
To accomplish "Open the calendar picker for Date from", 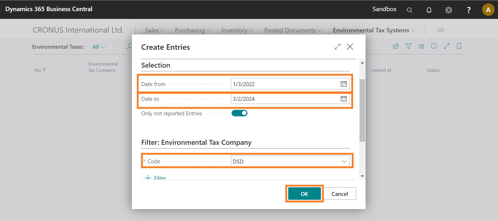I will 344,84.
